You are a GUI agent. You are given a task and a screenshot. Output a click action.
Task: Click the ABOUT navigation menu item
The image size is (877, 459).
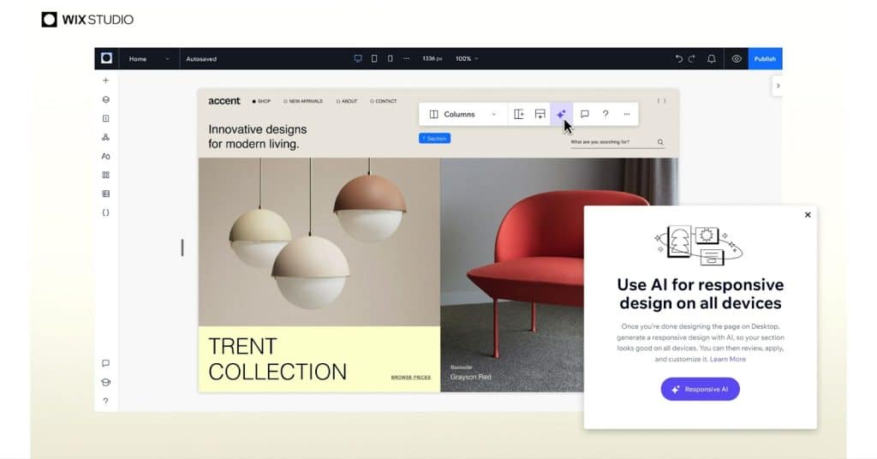click(x=348, y=101)
